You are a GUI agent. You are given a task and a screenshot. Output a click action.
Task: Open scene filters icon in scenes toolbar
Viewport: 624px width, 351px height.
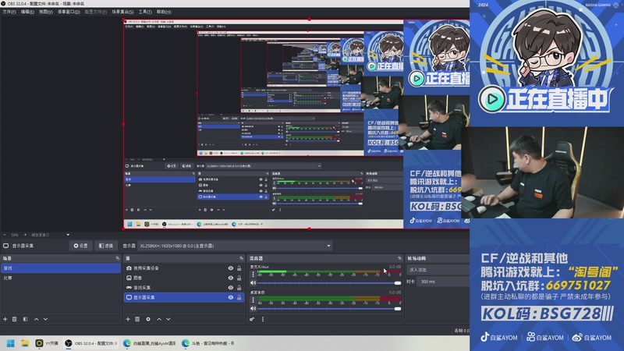click(x=25, y=319)
